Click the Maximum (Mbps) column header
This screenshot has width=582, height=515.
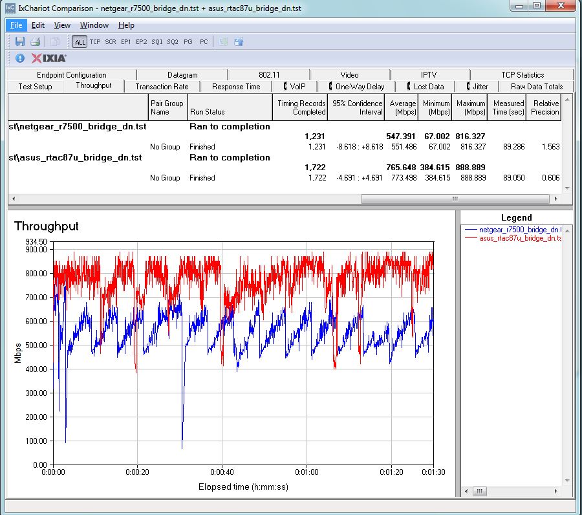469,107
